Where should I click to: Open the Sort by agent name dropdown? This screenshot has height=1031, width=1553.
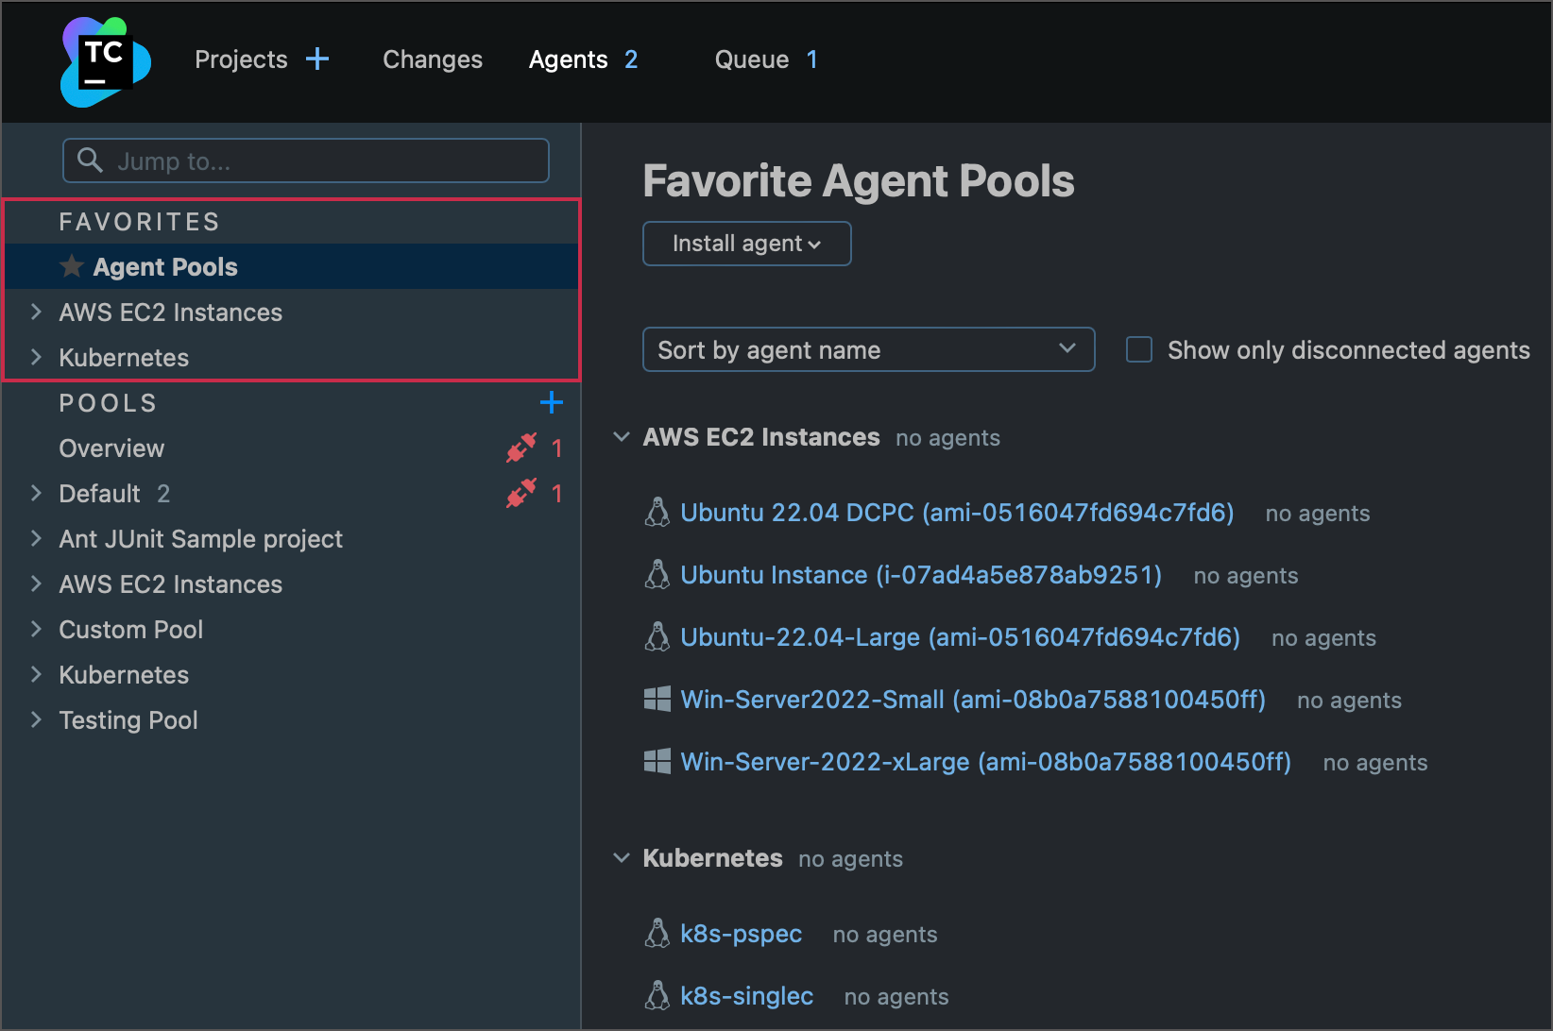click(x=867, y=349)
